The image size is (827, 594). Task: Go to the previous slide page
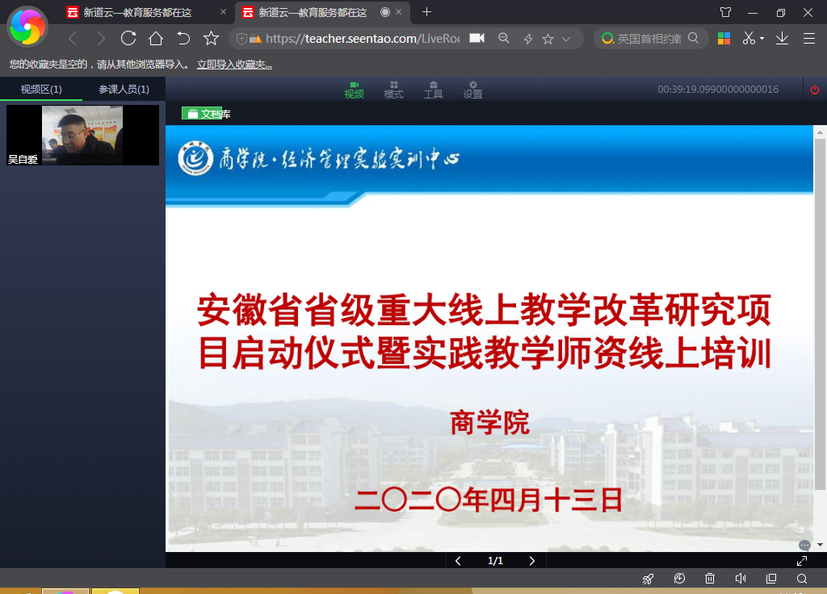[x=458, y=561]
